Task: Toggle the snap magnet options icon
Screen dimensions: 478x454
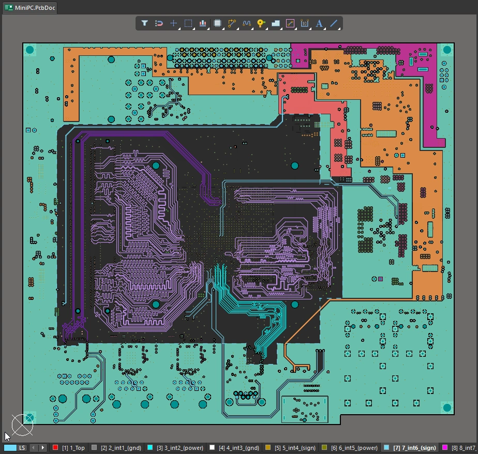Action: (x=159, y=23)
